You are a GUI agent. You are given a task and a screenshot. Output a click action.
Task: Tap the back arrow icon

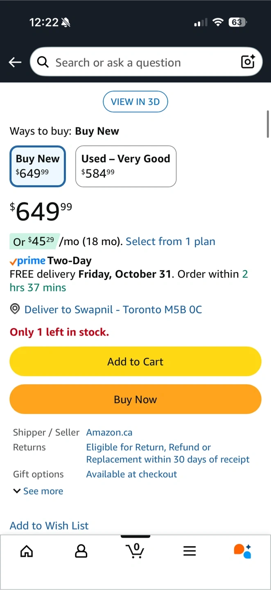pos(15,62)
